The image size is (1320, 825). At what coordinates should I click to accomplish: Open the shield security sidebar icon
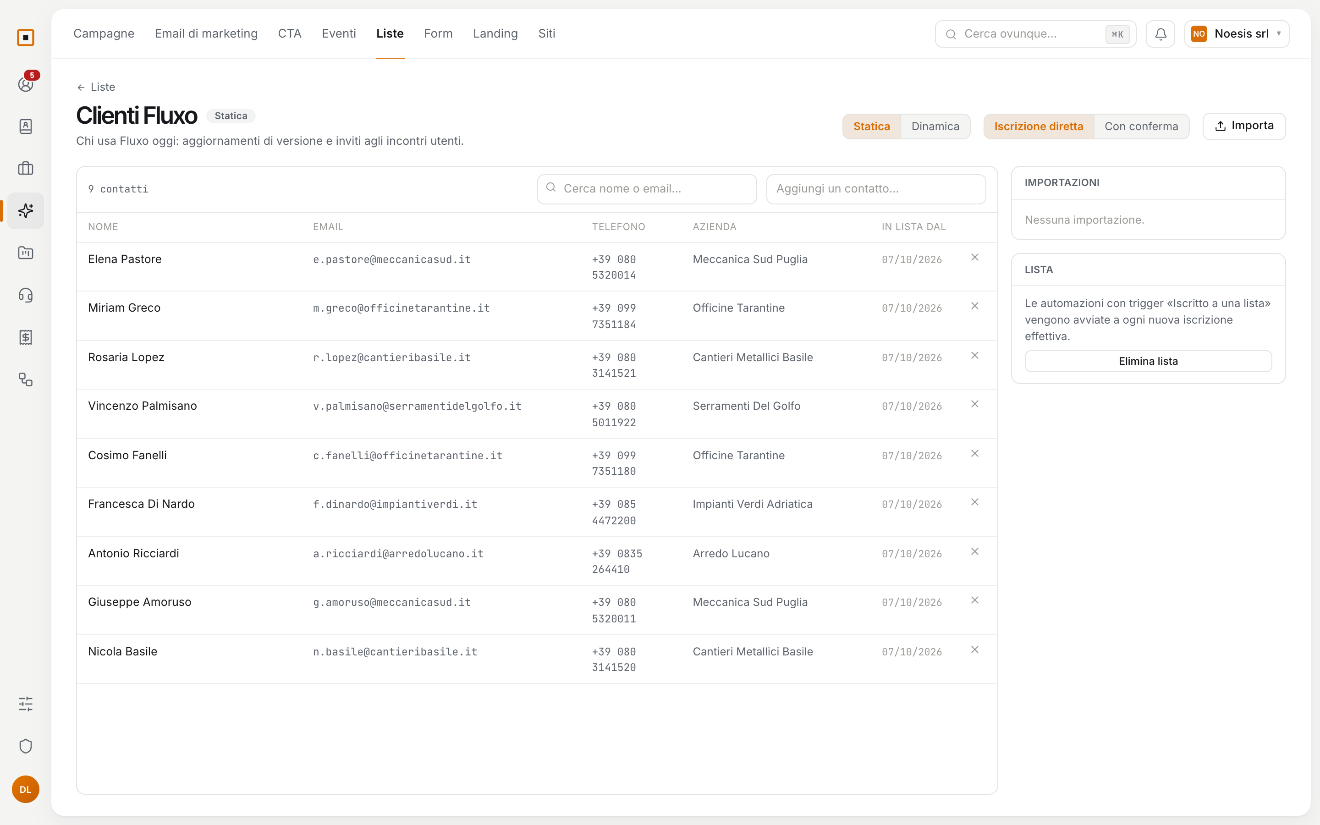click(26, 746)
